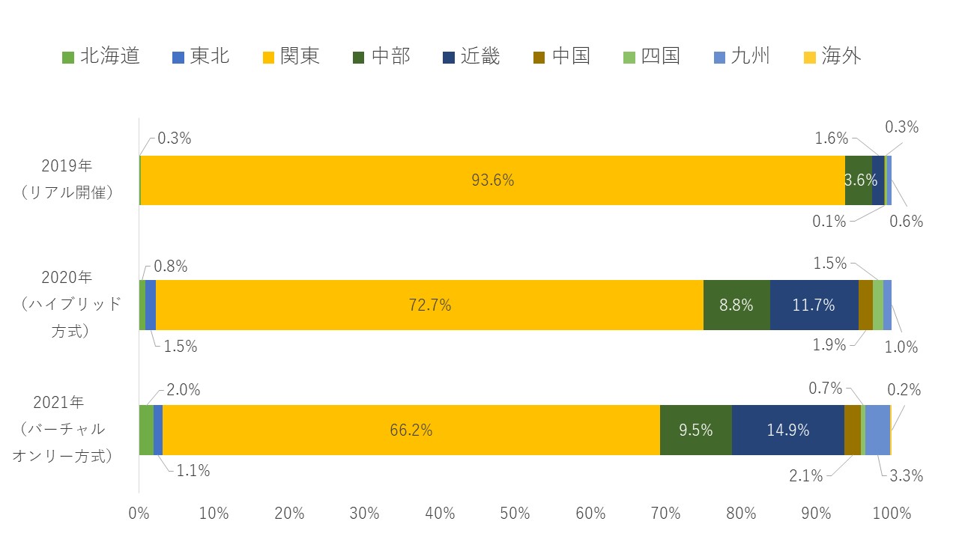Image resolution: width=959 pixels, height=539 pixels.
Task: Click the 14.9% 近畿 segment in 2021
Action: (787, 430)
